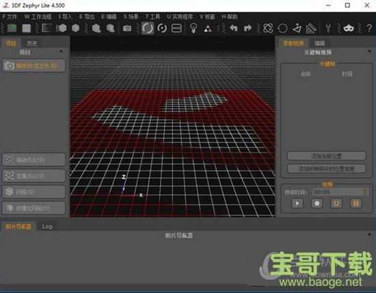This screenshot has width=376, height=293.
Task: Select the pivot rotation navigation icon
Action: pyautogui.click(x=162, y=28)
